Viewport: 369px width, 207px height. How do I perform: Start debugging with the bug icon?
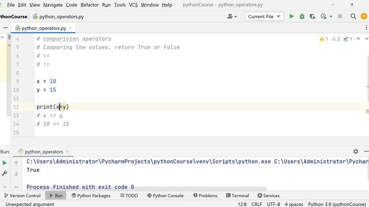coord(302,17)
